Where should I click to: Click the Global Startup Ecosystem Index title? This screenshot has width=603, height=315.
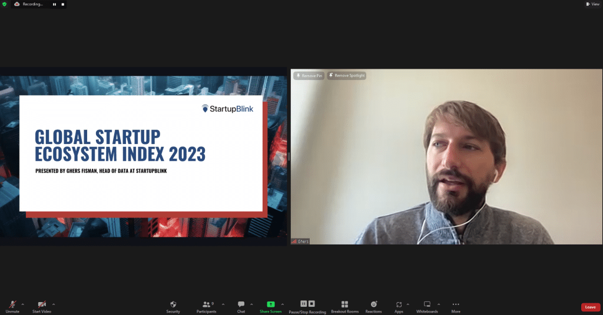point(120,146)
